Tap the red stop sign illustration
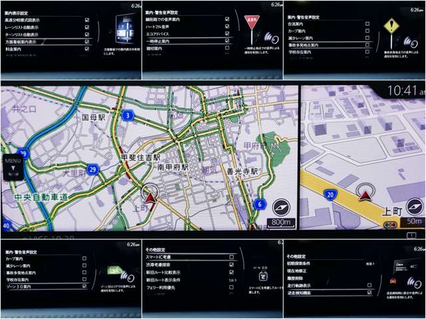The height and width of the screenshot is (319, 426). click(x=252, y=22)
